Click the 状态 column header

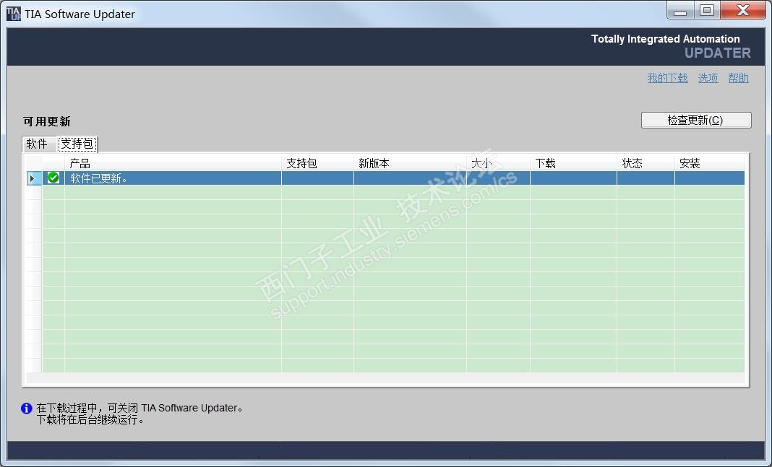click(646, 163)
